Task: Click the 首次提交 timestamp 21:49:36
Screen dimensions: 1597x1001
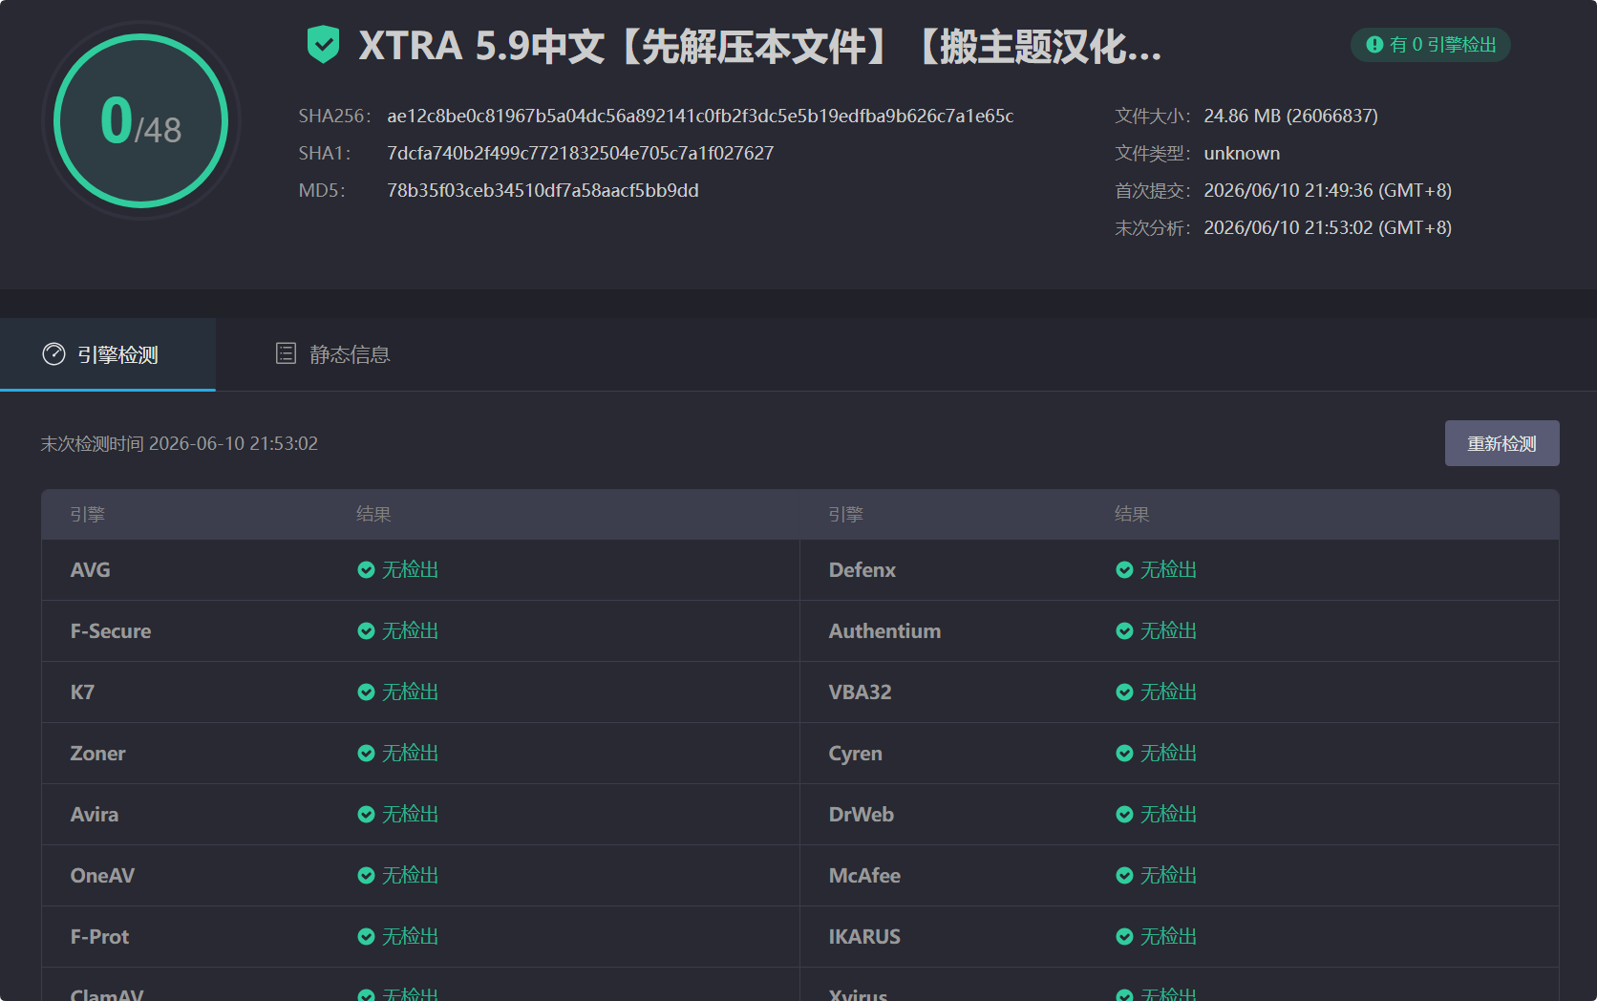Action: tap(1328, 190)
